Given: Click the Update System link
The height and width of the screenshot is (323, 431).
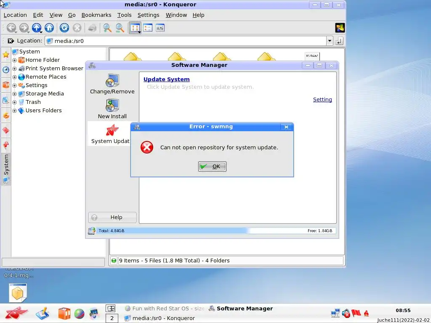Looking at the screenshot, I should pyautogui.click(x=167, y=79).
